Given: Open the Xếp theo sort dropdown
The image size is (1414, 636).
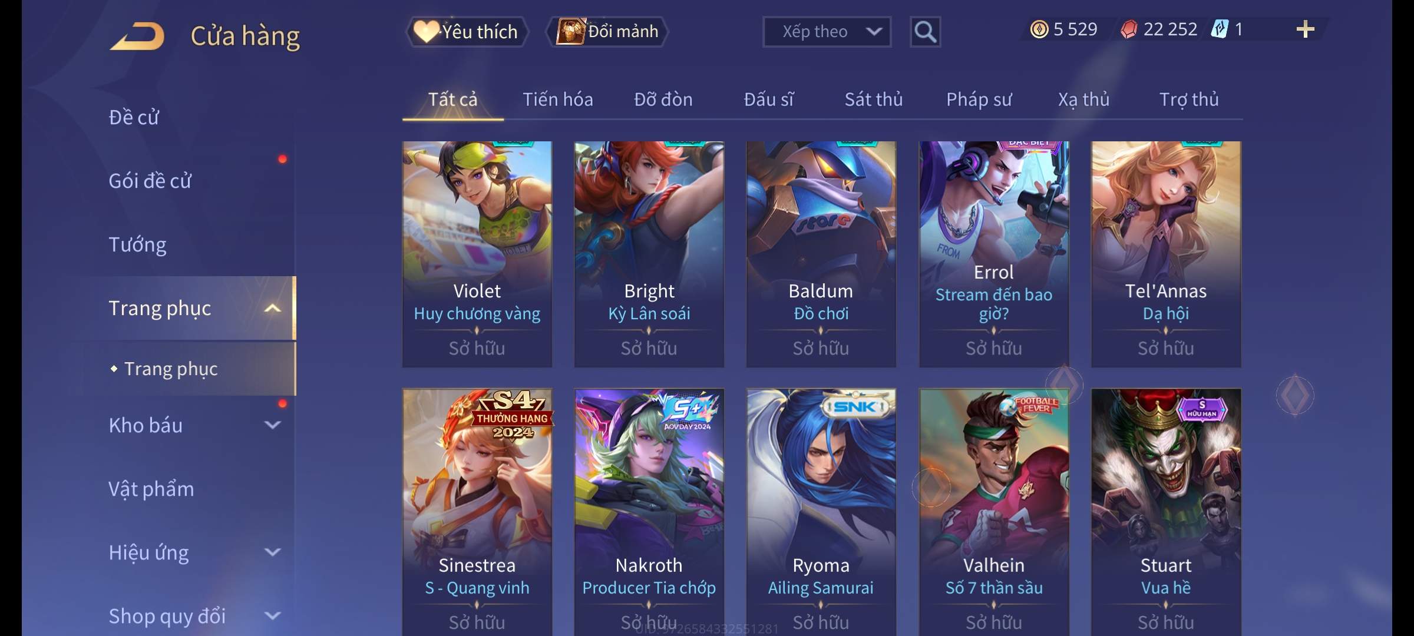Looking at the screenshot, I should click(x=827, y=32).
